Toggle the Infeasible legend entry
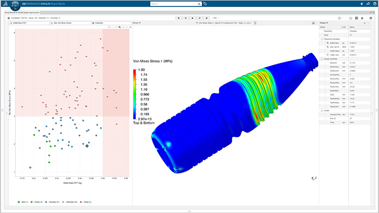The width and height of the screenshot is (379, 213). pos(70,202)
